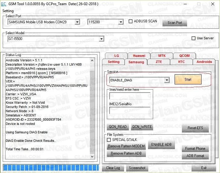220x173 pixels.
Task: Click the ENABLE ADB button
Action: point(161,145)
